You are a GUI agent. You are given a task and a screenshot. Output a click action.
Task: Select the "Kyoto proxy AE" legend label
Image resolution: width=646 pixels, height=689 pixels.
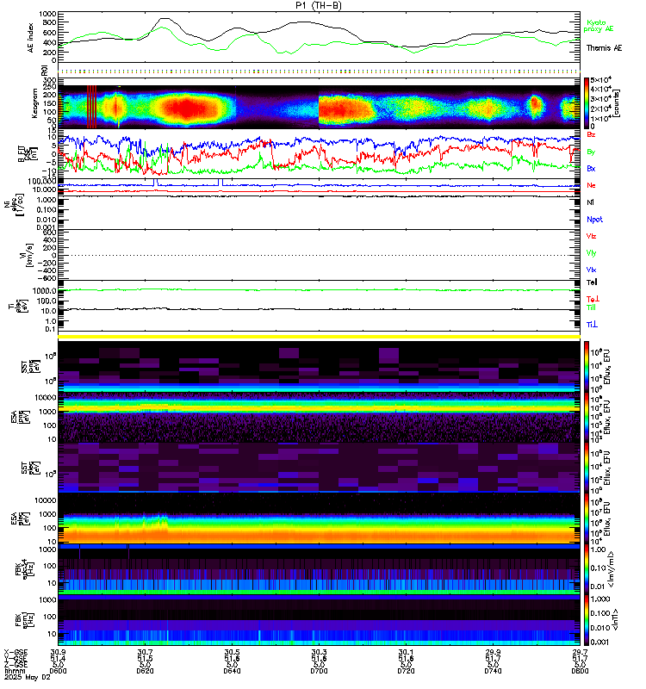(x=598, y=26)
